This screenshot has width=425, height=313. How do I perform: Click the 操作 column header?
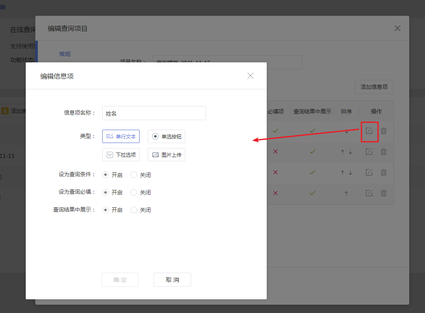376,111
